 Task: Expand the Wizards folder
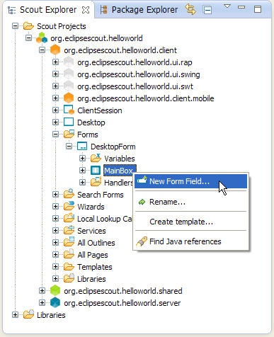[x=55, y=206]
